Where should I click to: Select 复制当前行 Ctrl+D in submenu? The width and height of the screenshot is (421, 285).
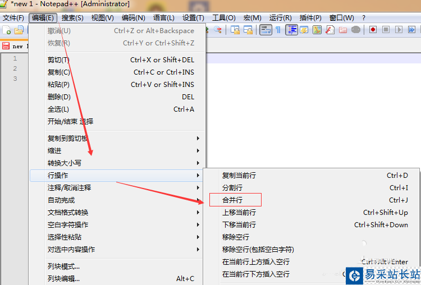(312, 175)
